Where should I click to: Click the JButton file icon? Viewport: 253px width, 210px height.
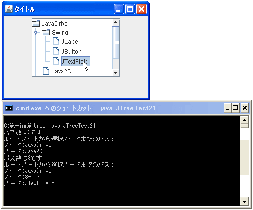tap(56, 51)
